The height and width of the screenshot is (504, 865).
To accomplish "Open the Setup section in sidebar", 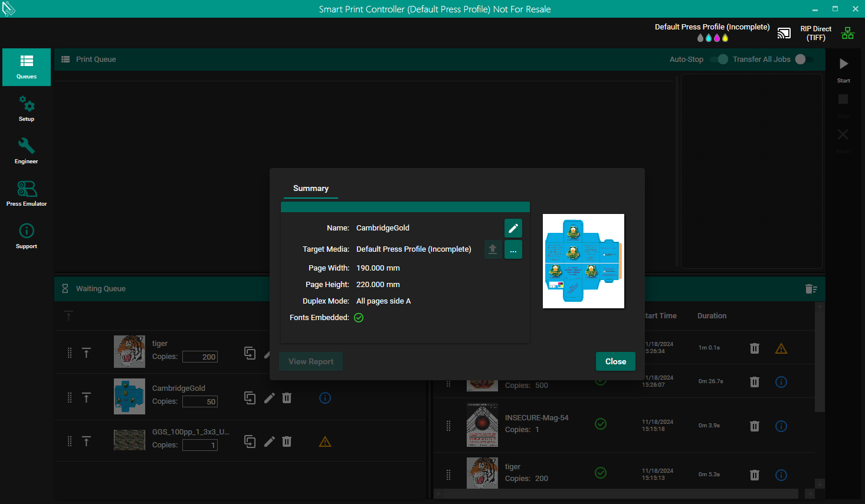I will tap(27, 109).
